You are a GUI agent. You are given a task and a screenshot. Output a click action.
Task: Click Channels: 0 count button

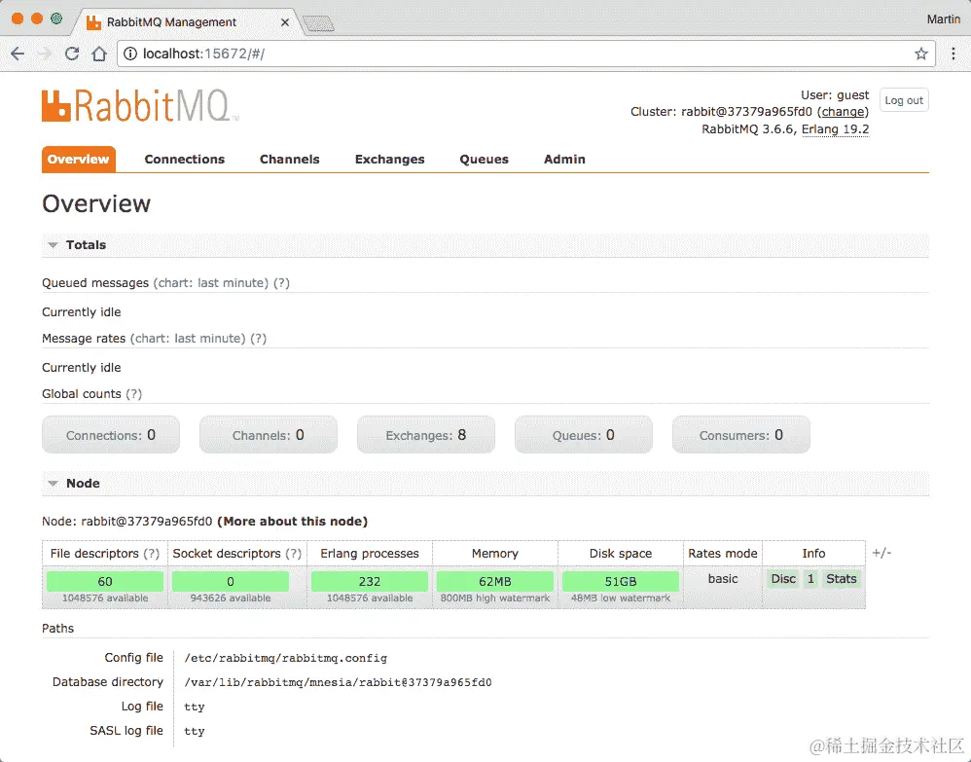[x=269, y=435]
